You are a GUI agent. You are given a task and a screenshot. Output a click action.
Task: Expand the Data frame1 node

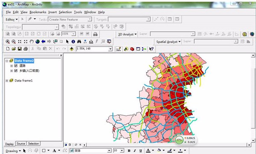tap(7, 81)
